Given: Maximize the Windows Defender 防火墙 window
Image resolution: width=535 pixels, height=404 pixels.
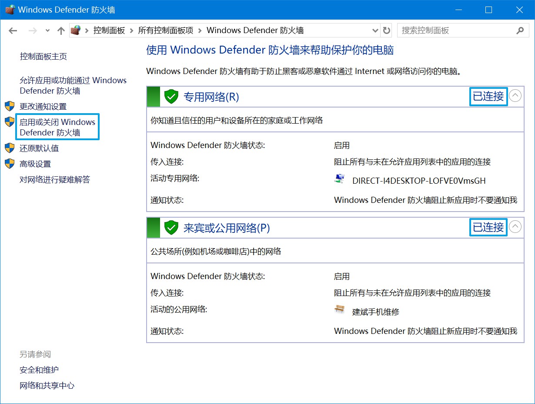Looking at the screenshot, I should [488, 10].
